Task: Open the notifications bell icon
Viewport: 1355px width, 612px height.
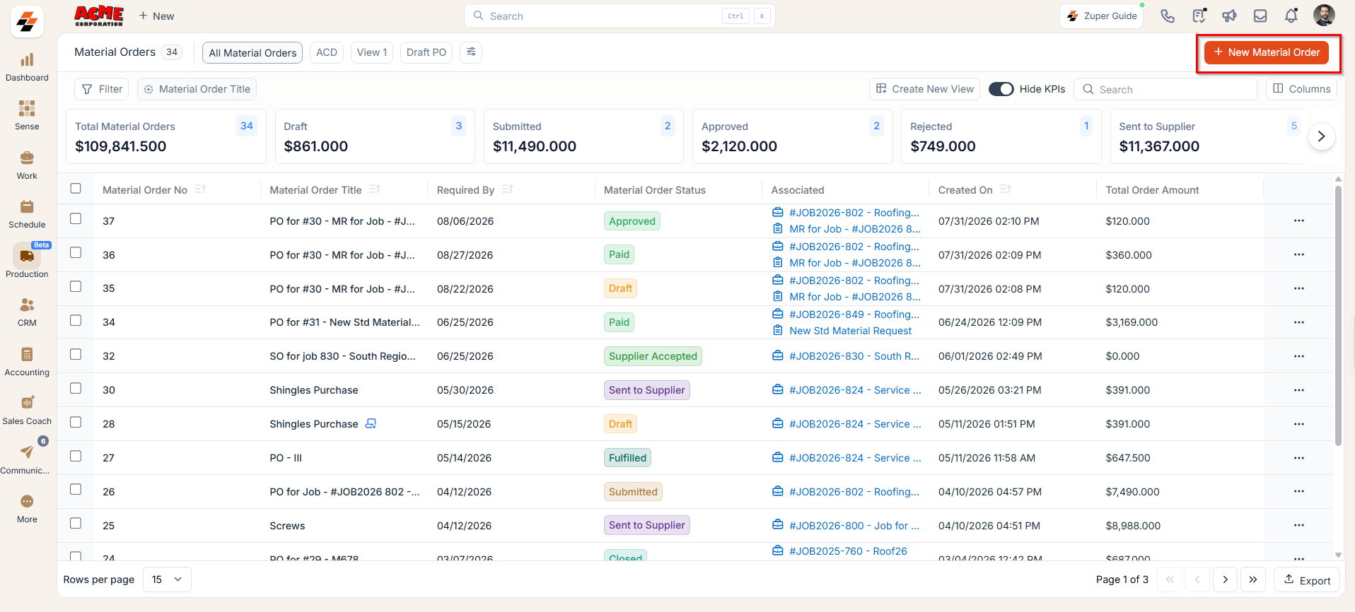Action: pyautogui.click(x=1291, y=16)
